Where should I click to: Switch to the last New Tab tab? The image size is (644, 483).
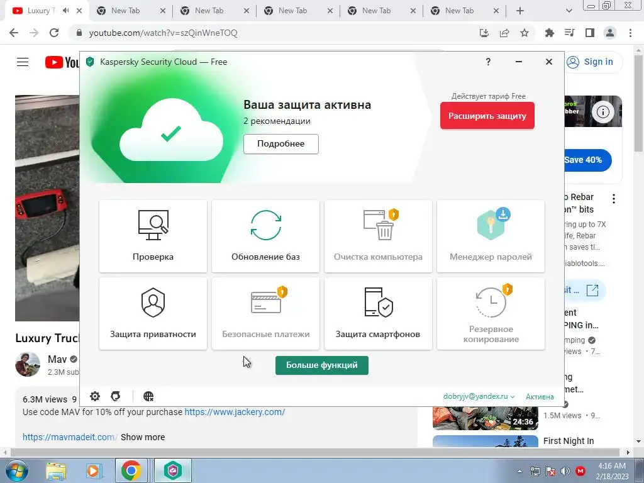point(460,11)
